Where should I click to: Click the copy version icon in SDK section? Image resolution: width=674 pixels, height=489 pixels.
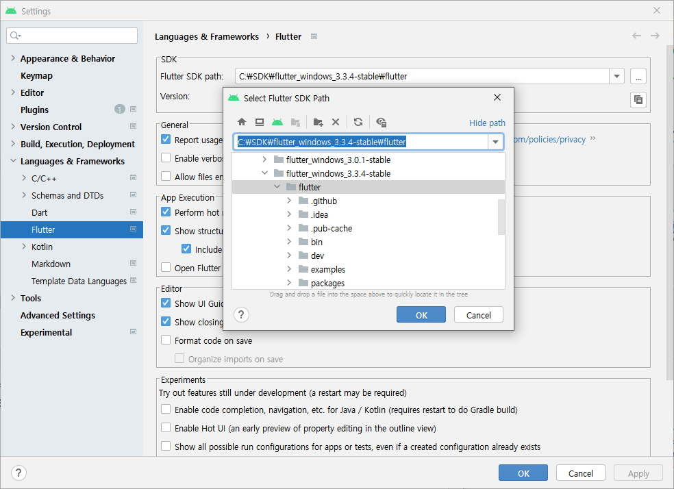click(638, 100)
